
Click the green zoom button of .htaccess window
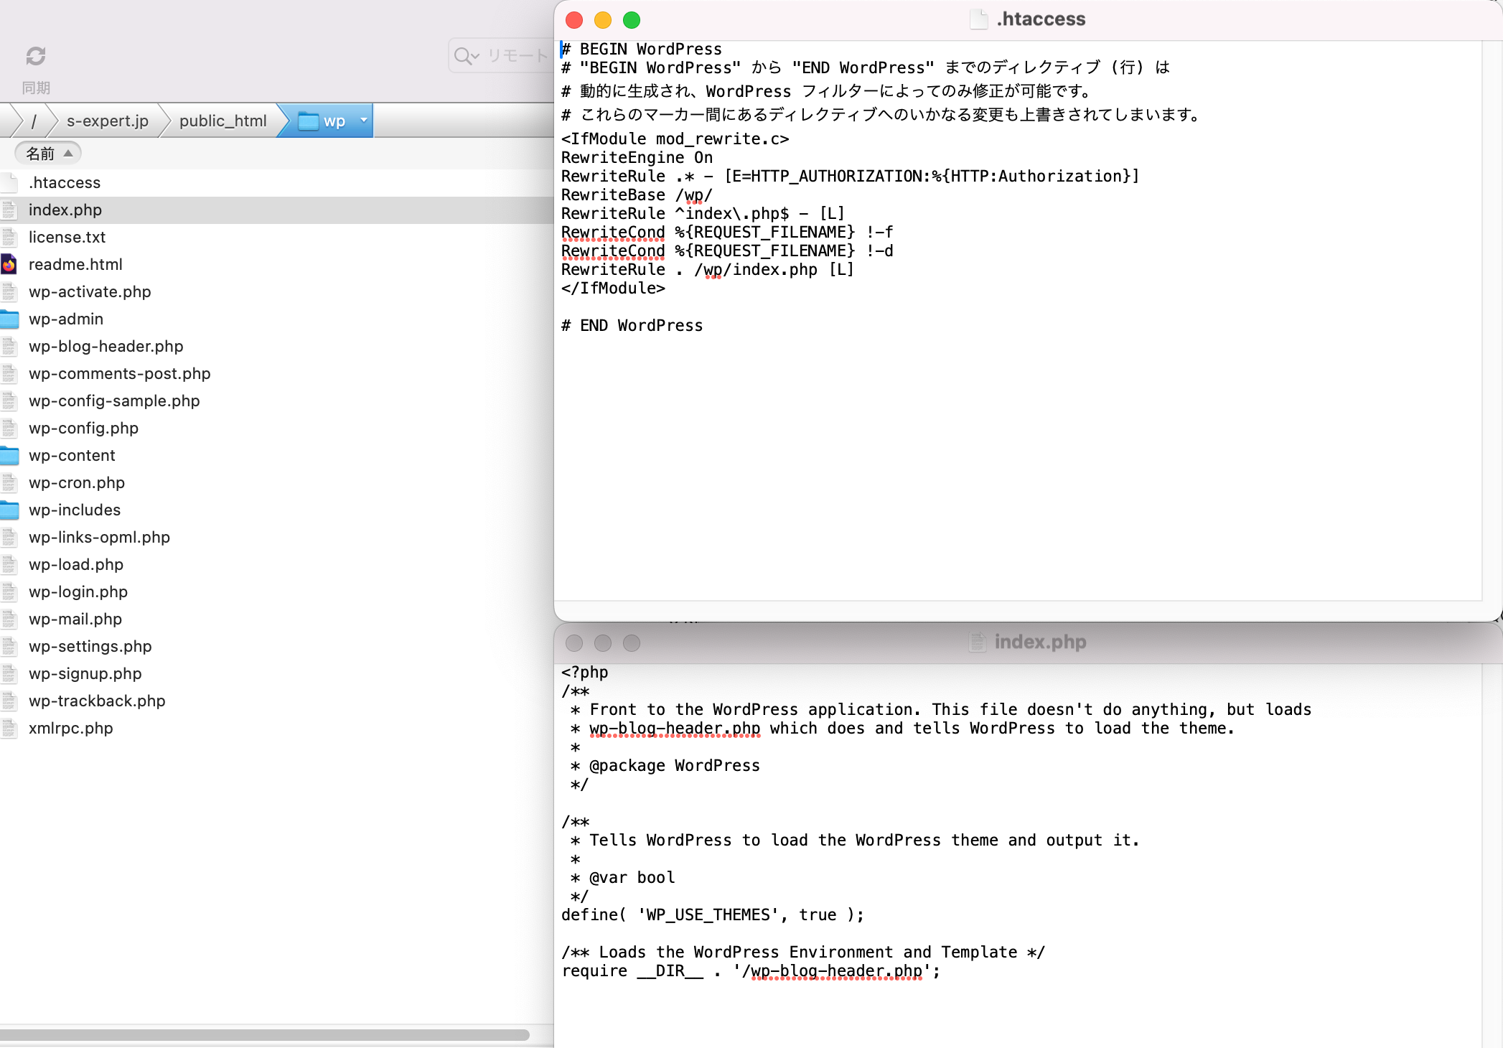pyautogui.click(x=632, y=20)
